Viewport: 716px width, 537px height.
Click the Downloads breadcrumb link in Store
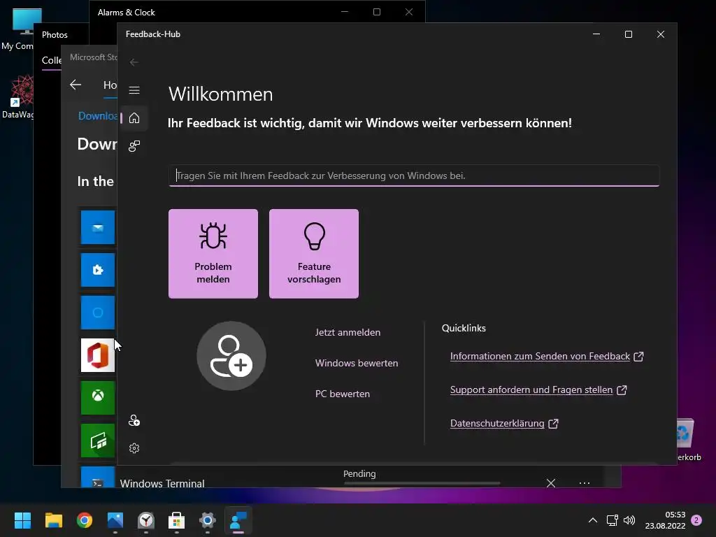(x=98, y=115)
